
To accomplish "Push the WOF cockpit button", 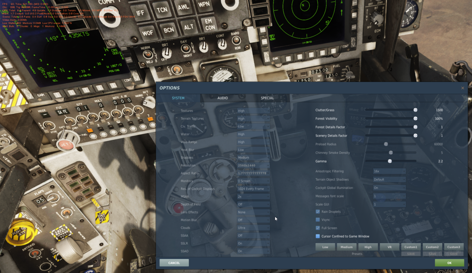I will [x=147, y=33].
